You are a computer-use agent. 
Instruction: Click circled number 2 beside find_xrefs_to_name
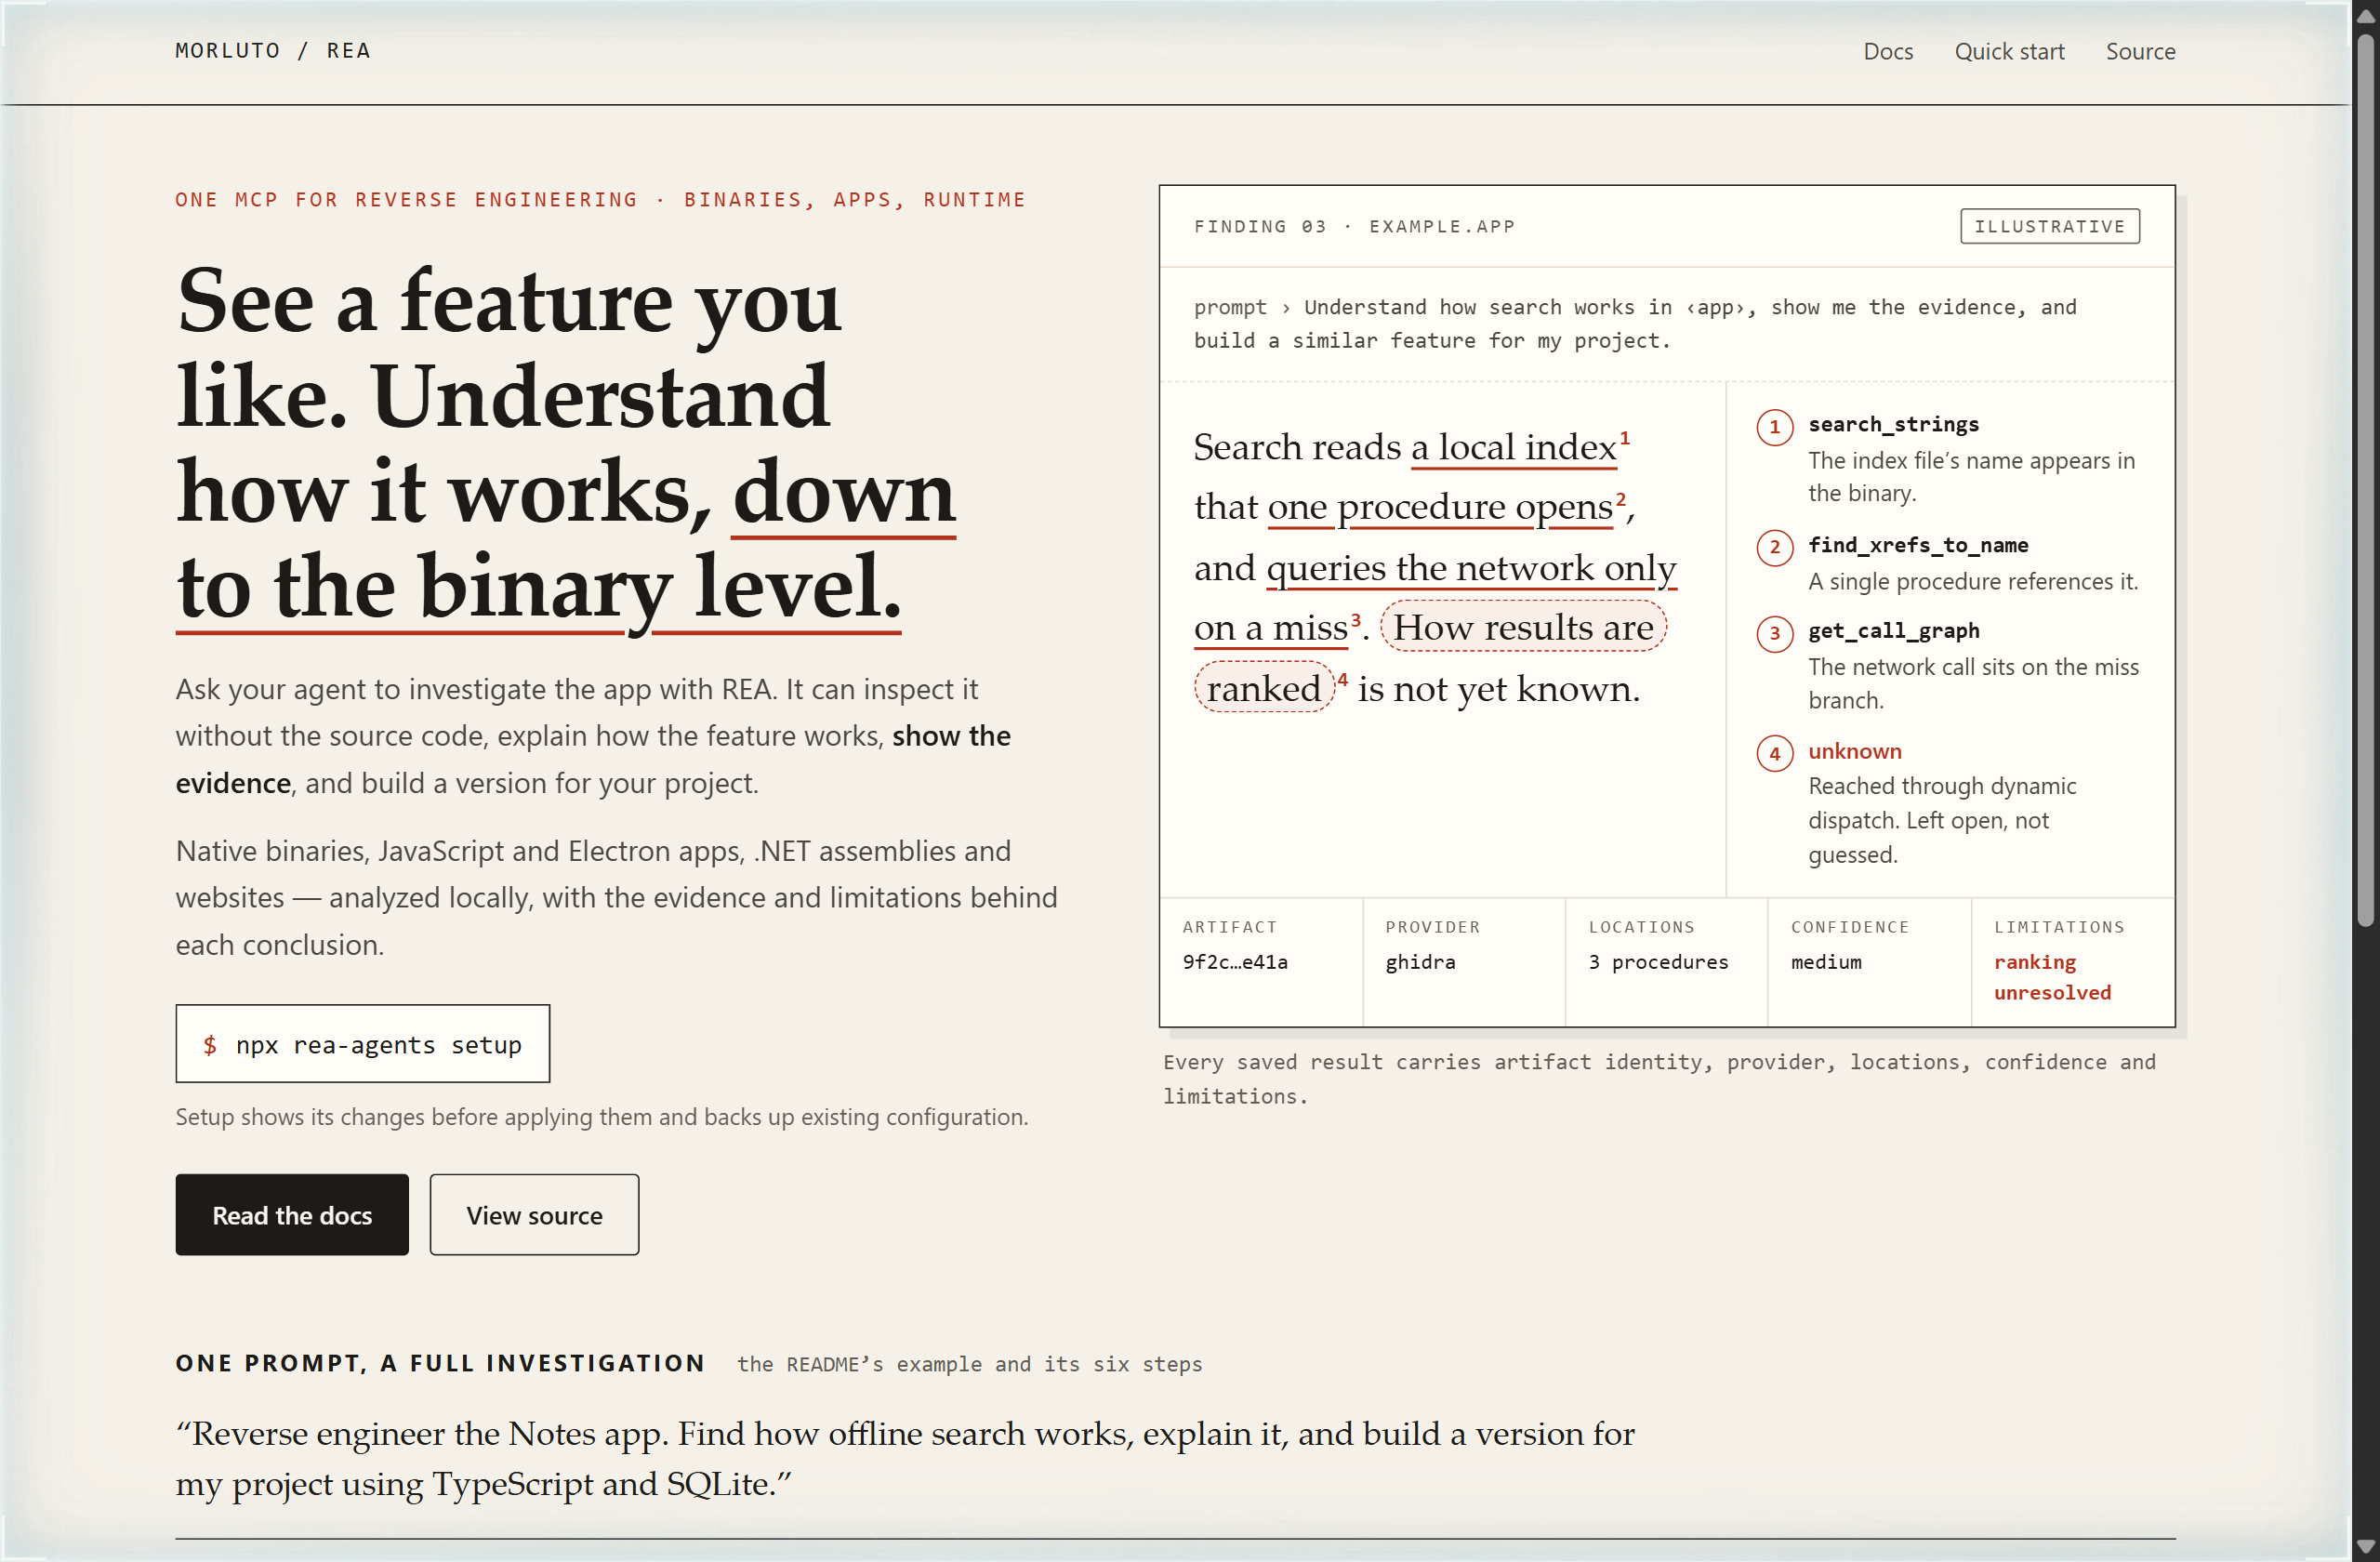(x=1774, y=547)
